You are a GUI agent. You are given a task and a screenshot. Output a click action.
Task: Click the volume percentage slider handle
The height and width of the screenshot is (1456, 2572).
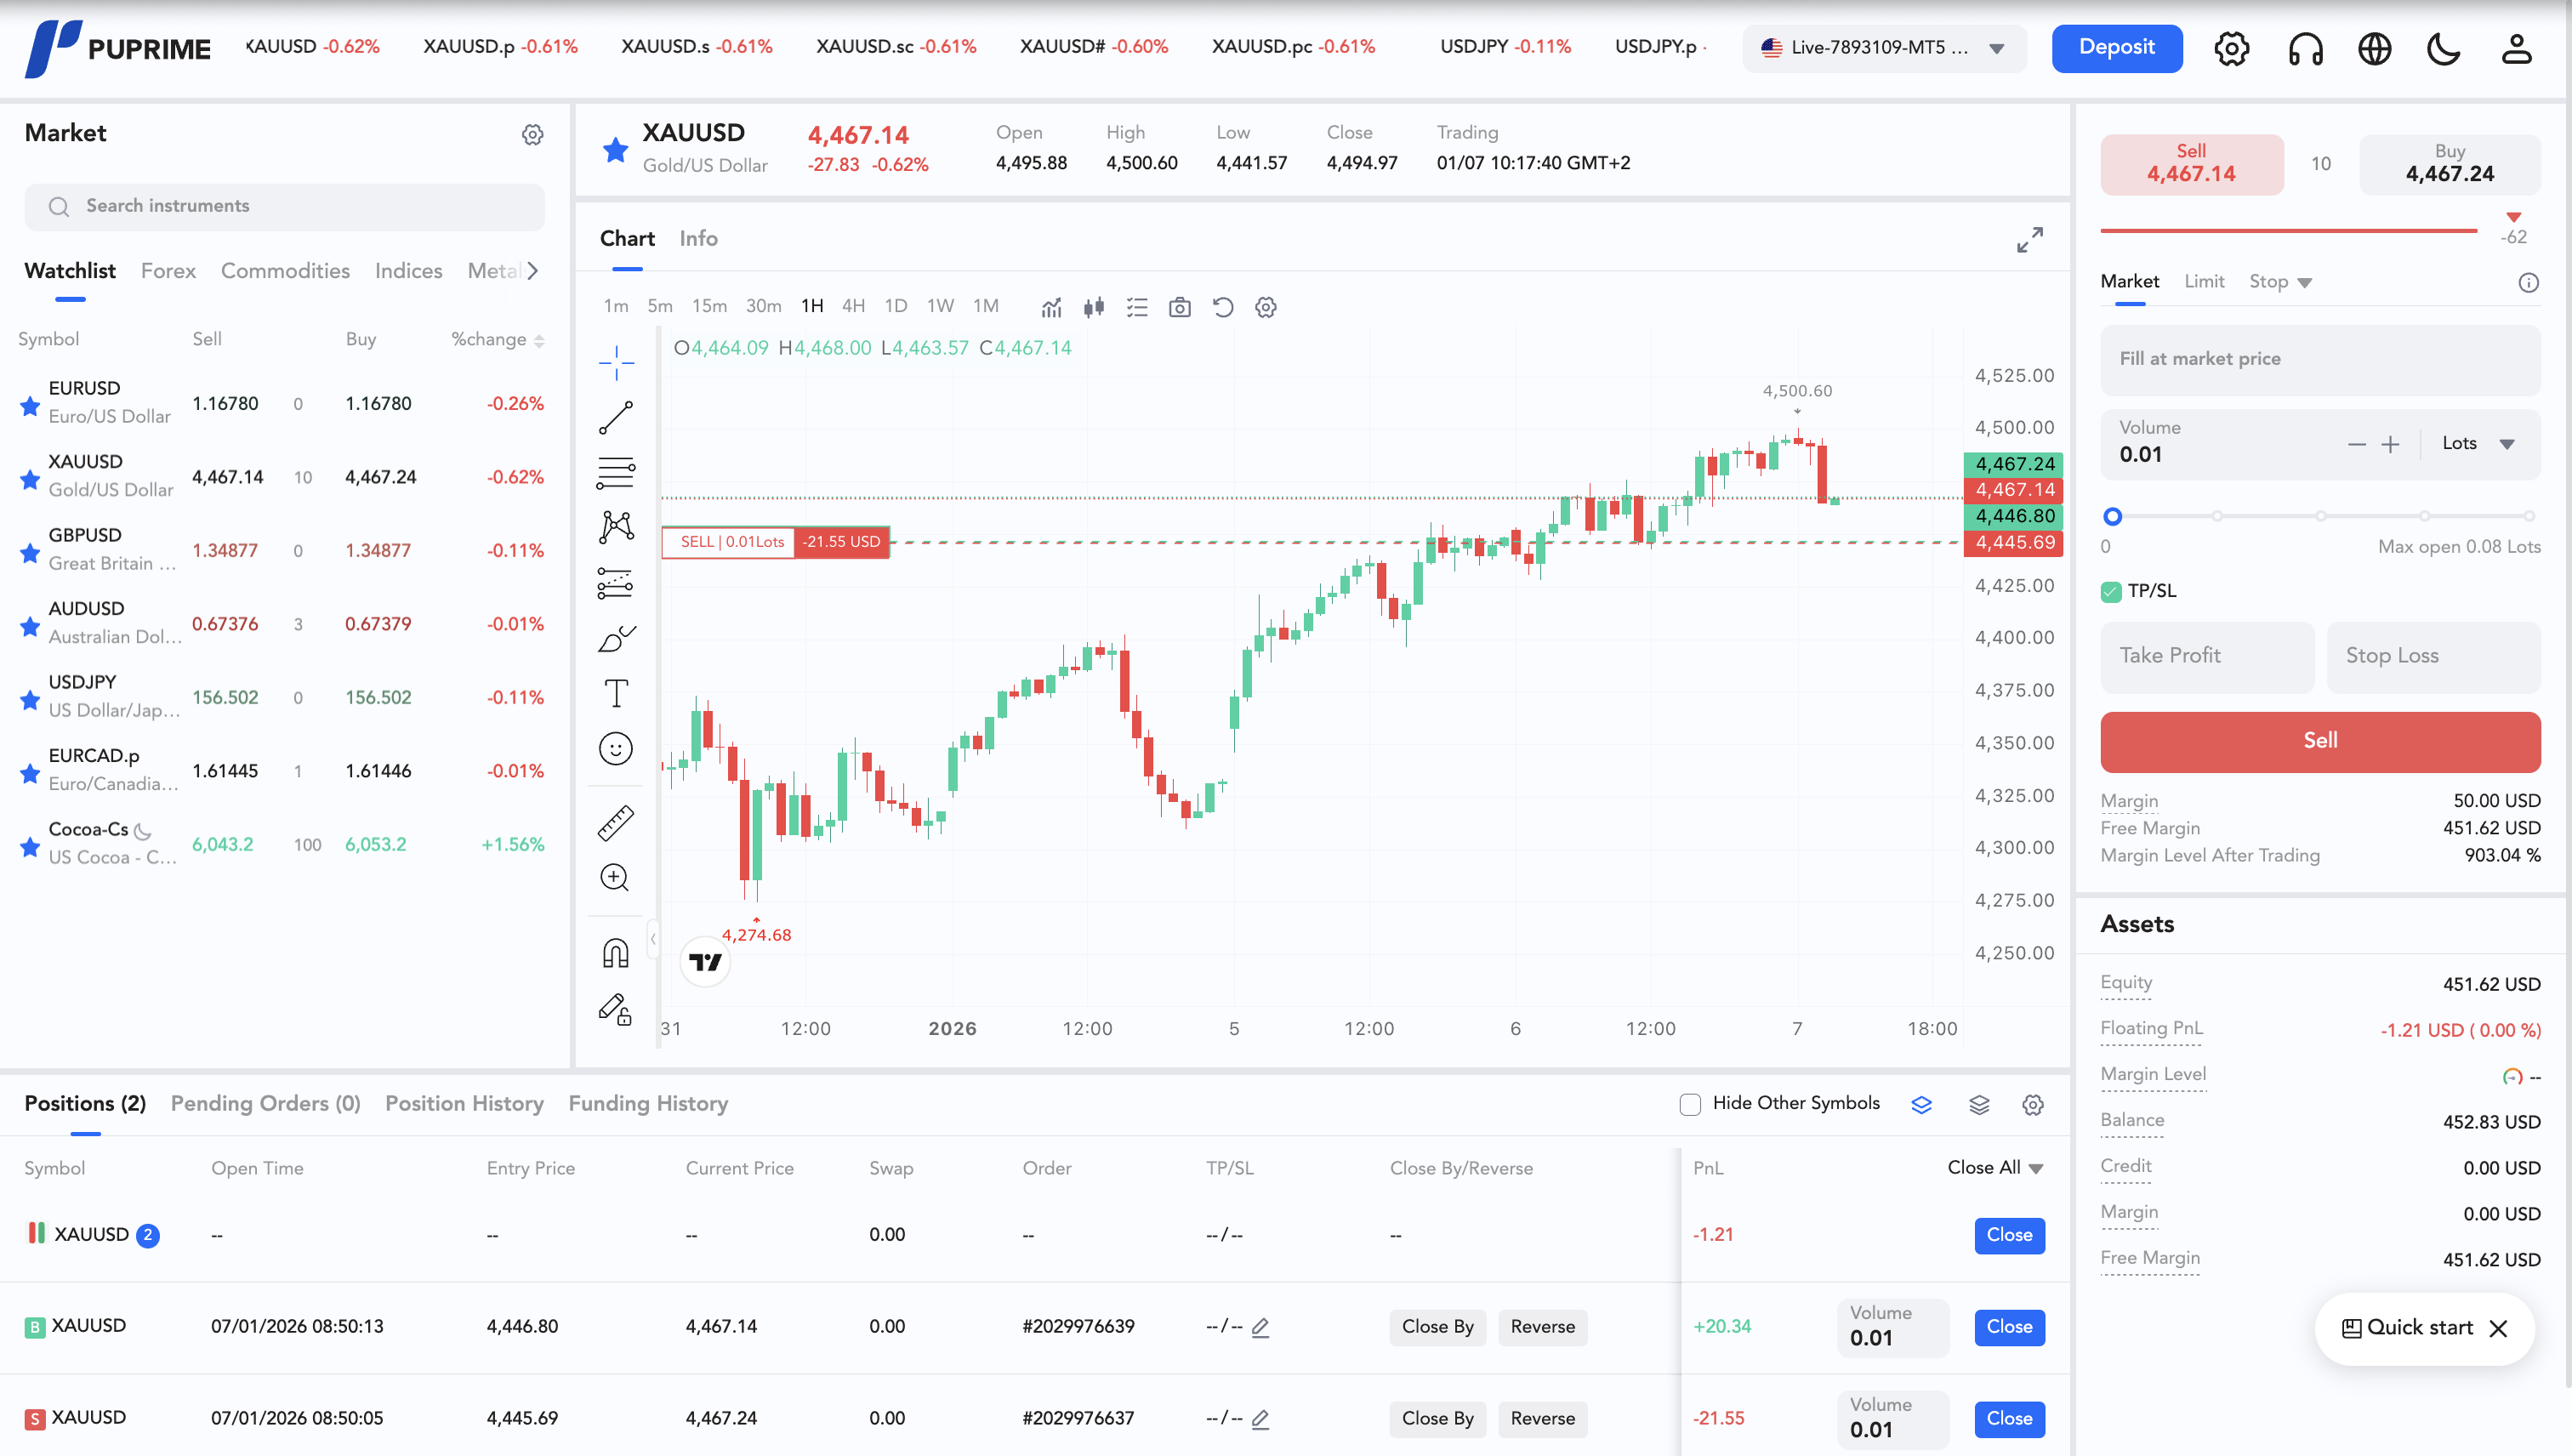(2112, 517)
